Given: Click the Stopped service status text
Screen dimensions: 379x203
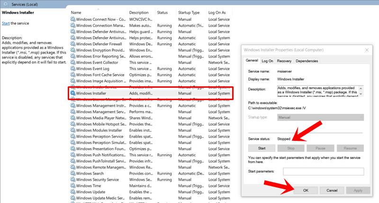Looking at the screenshot, I should [283, 139].
